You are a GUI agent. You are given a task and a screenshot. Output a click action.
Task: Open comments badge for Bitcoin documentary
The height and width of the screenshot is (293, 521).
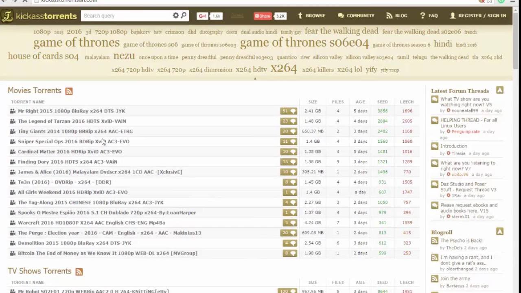[x=290, y=253]
